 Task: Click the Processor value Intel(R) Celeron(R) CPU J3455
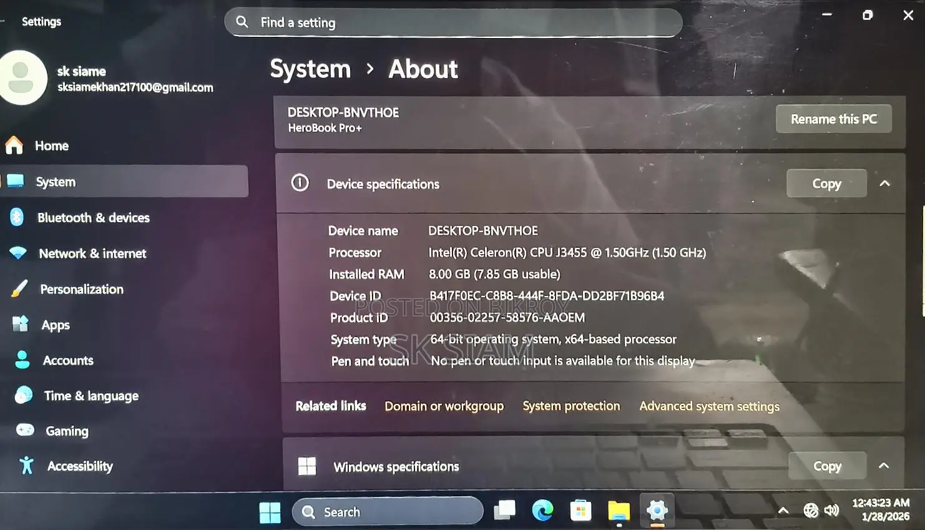click(567, 252)
